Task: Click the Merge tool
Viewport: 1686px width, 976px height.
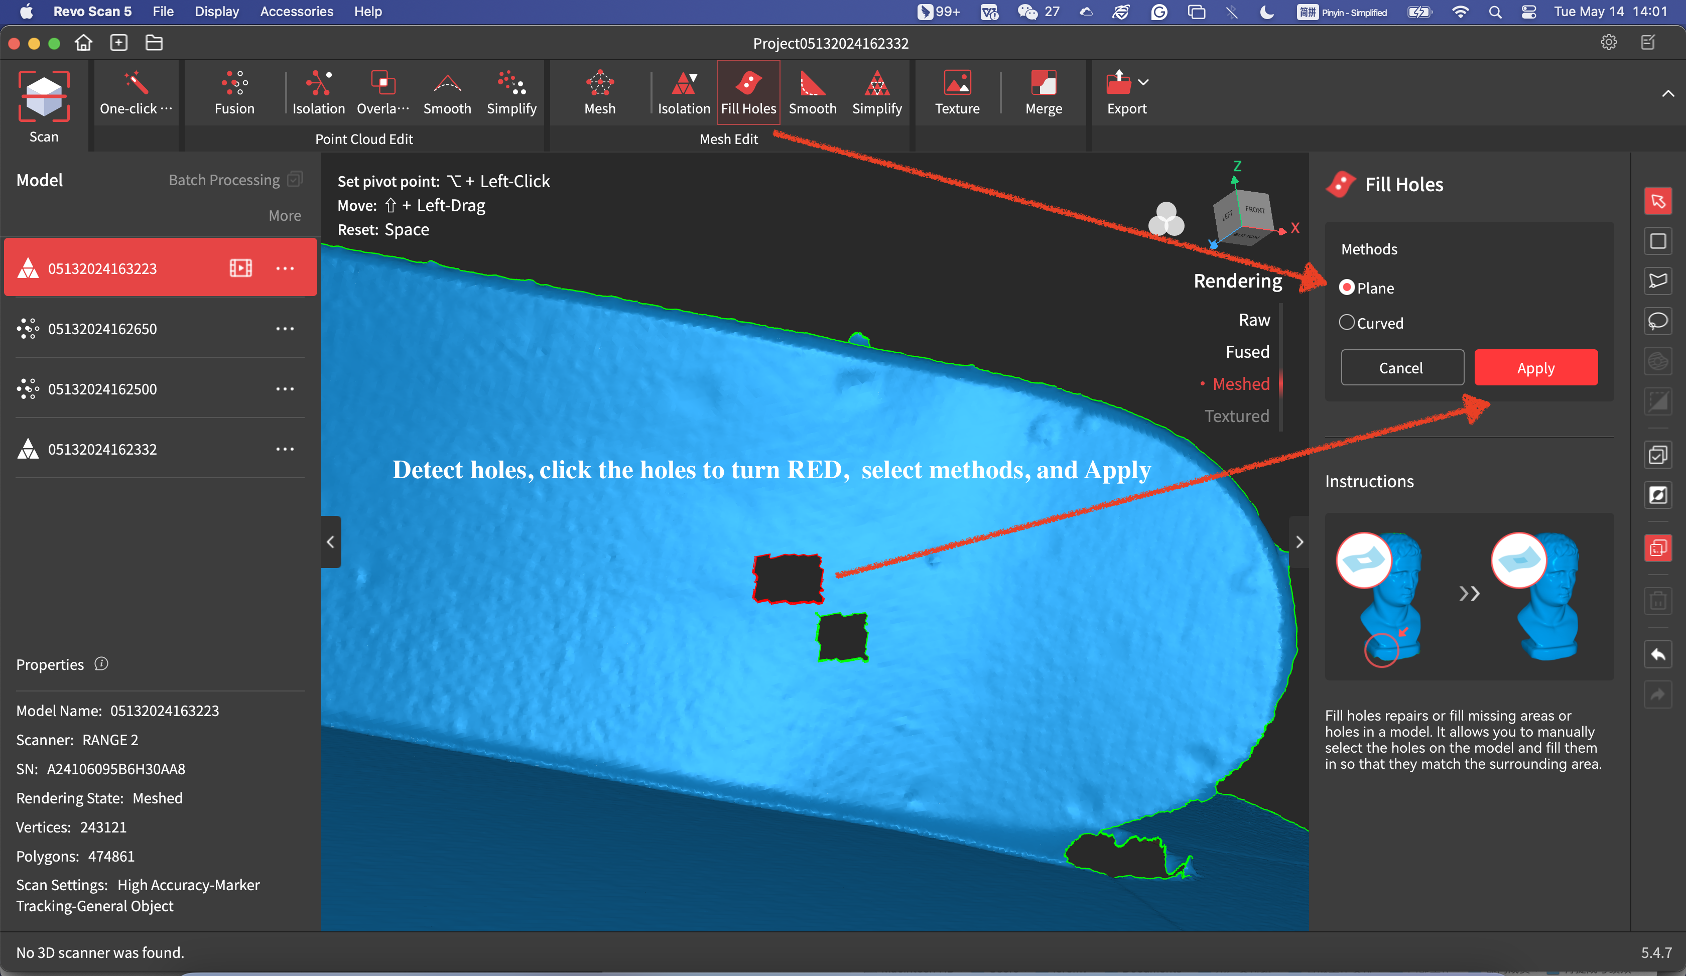Action: (x=1043, y=92)
